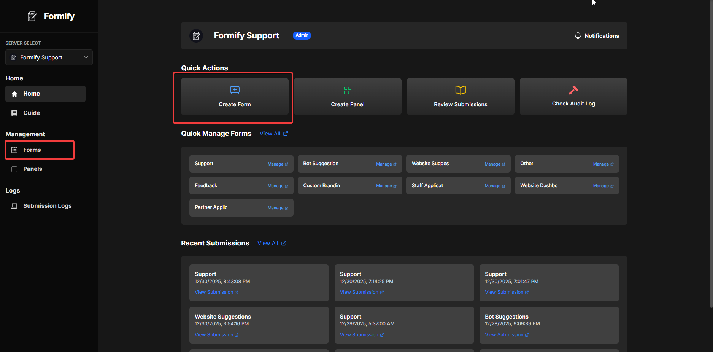Screen dimensions: 713x352
Task: Click the Formify logo icon in sidebar
Action: pos(32,16)
